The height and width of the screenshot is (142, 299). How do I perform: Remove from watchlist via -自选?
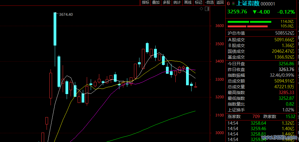209,2
